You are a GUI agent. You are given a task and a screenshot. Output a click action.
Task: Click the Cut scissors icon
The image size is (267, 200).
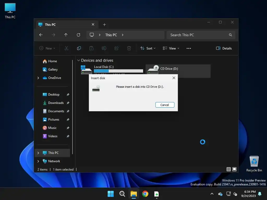(66, 48)
